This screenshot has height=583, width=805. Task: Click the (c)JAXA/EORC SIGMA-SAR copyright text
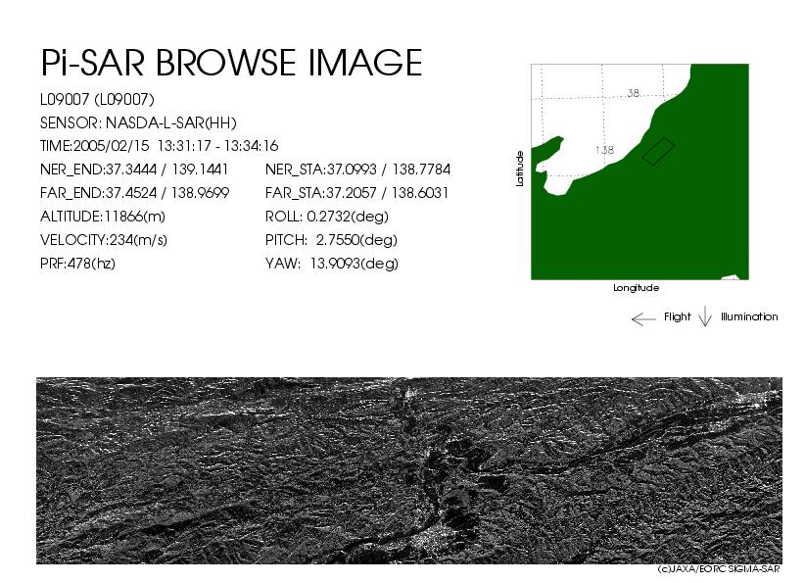[x=719, y=569]
